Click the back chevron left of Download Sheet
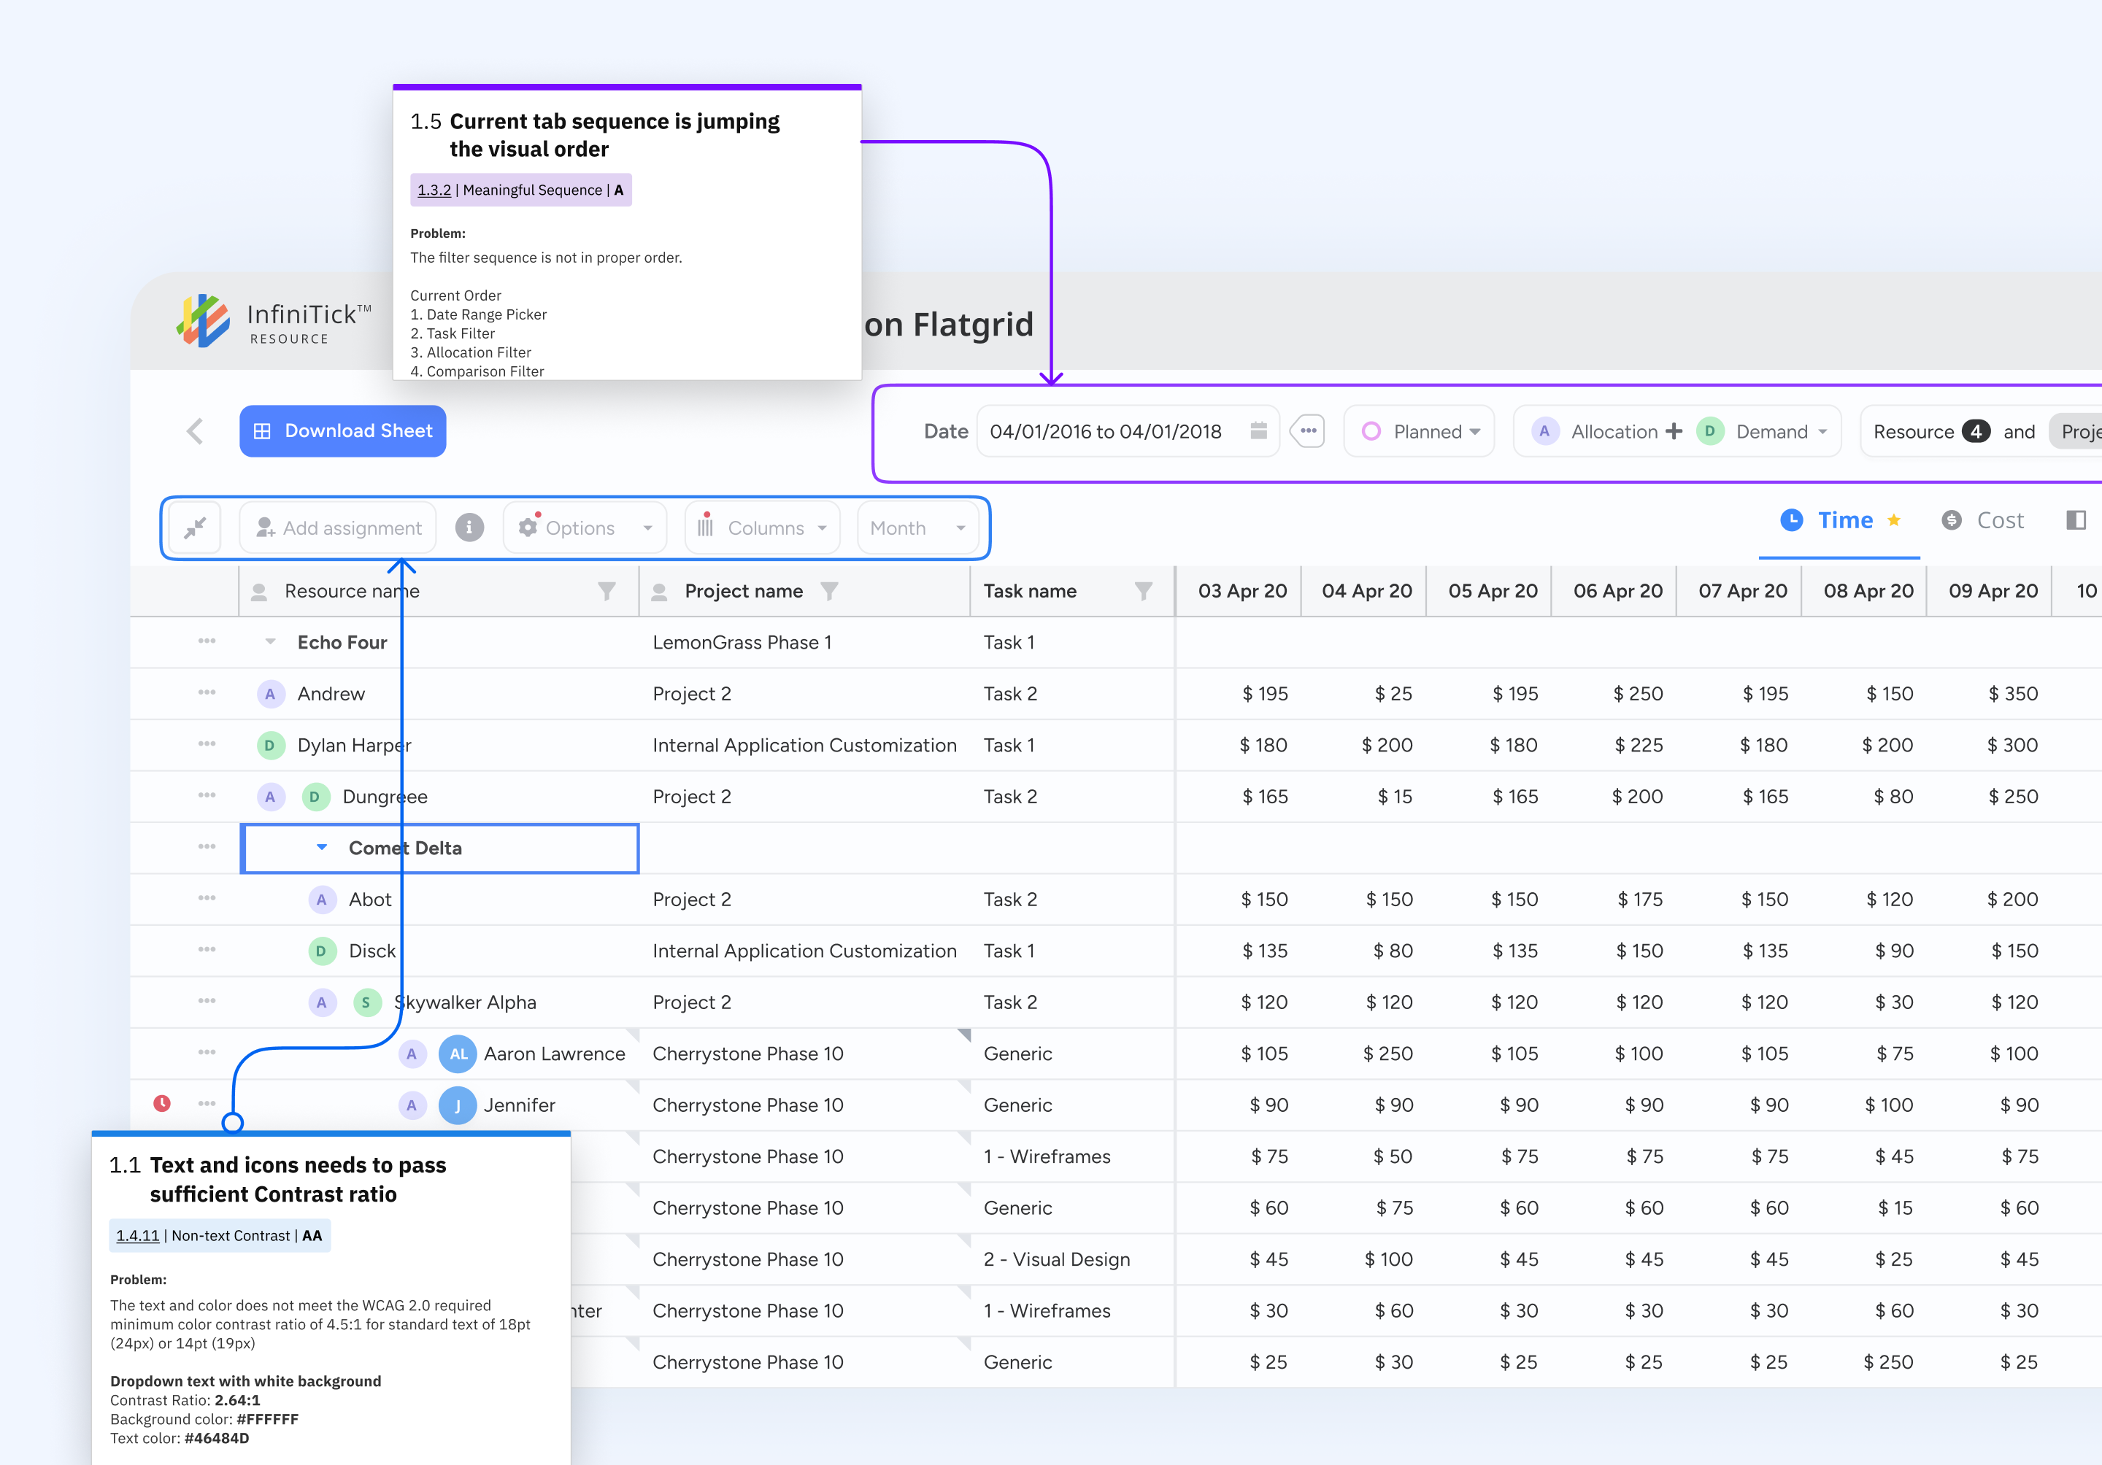 [195, 431]
